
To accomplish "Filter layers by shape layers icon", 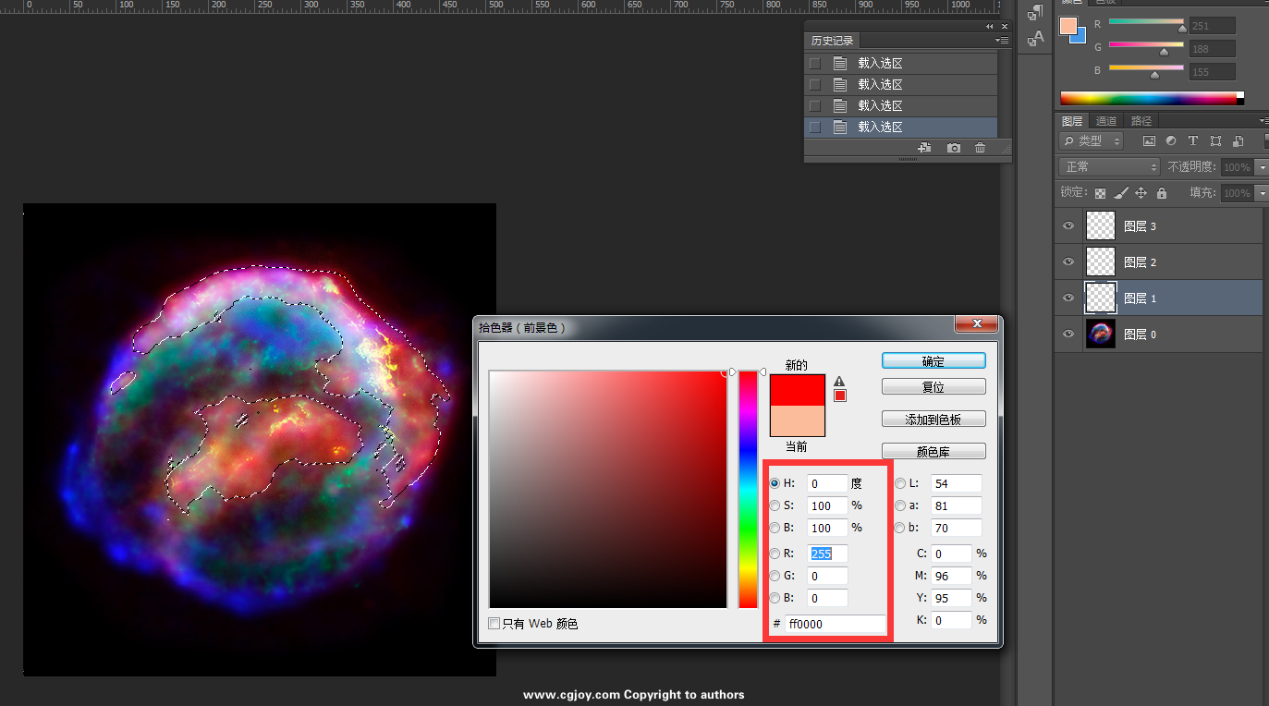I will [1215, 141].
